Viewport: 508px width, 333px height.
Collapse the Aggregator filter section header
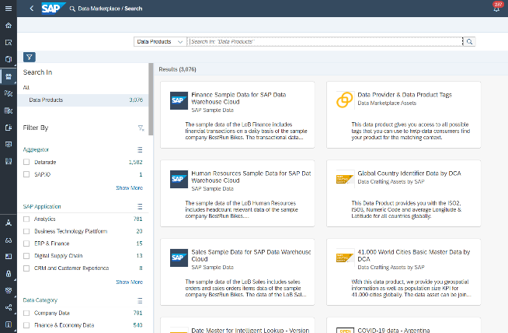pyautogui.click(x=36, y=149)
